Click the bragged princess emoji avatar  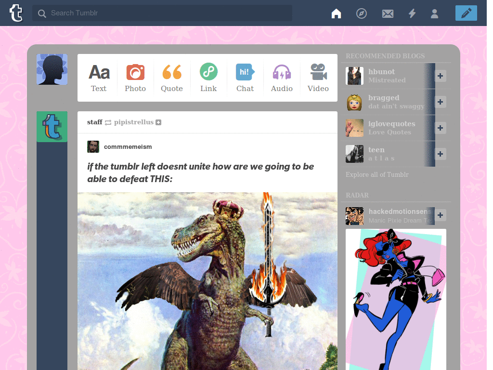[354, 102]
